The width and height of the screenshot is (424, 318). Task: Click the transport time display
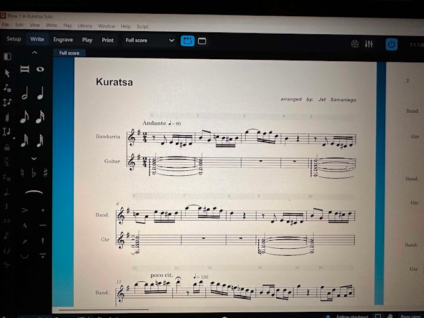(417, 45)
